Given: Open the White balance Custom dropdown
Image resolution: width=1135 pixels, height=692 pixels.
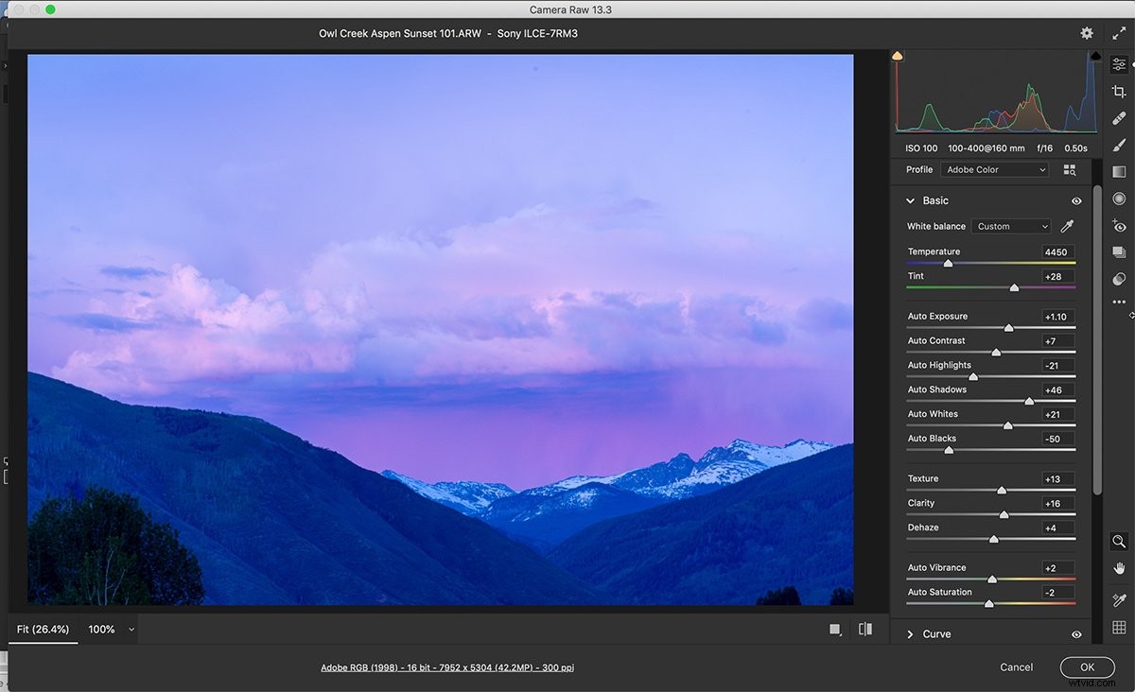Looking at the screenshot, I should (x=1010, y=226).
